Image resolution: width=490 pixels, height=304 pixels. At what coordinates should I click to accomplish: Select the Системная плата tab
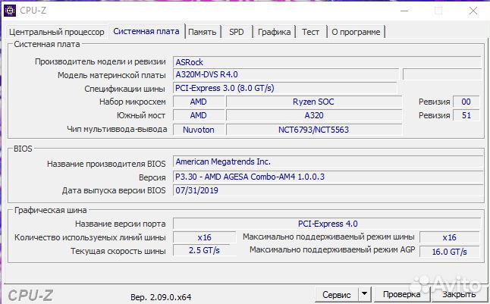point(146,31)
